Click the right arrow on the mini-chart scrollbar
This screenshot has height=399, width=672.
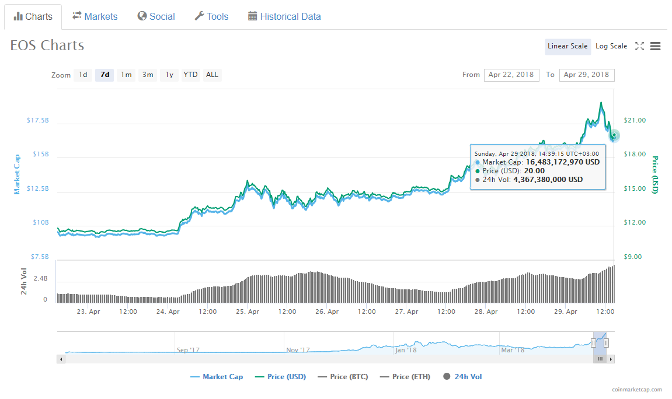tap(611, 359)
